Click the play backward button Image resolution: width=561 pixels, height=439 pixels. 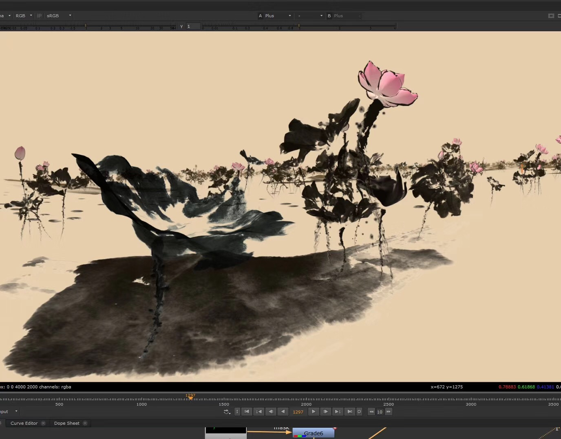click(283, 412)
